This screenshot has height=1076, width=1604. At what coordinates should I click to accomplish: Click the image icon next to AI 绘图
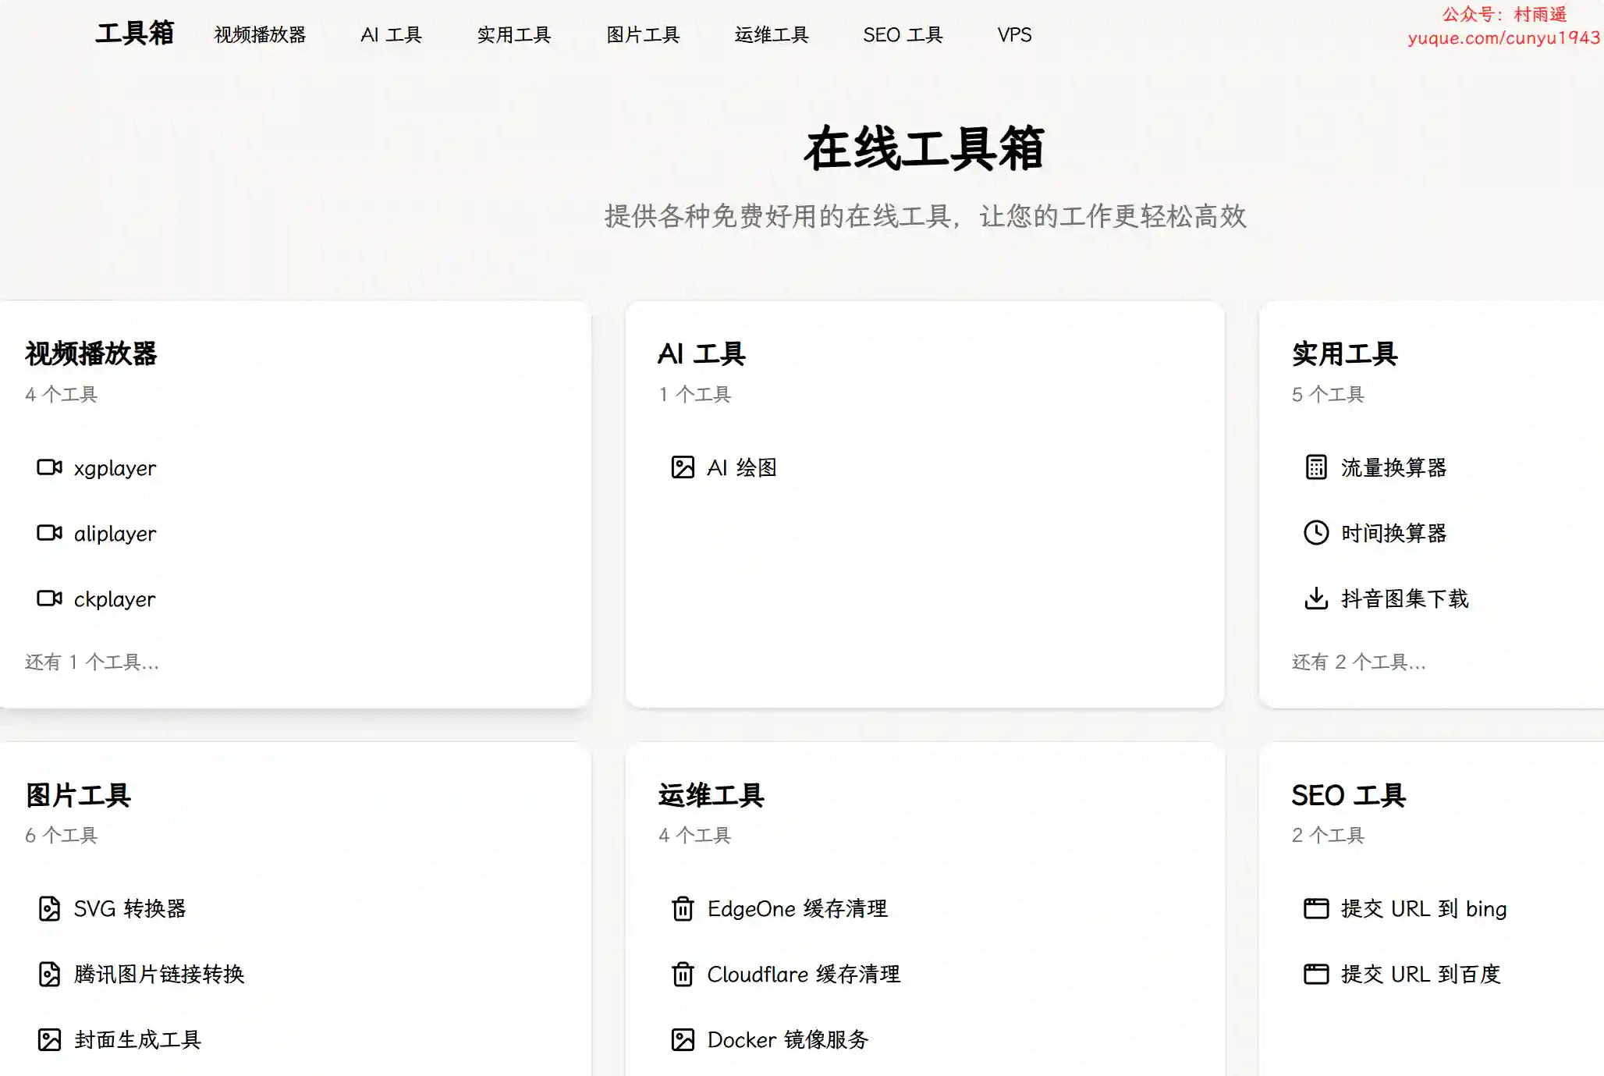tap(683, 467)
